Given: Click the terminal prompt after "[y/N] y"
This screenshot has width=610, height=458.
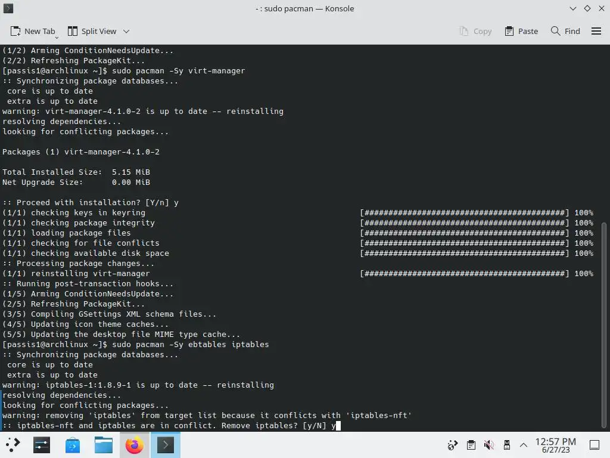Looking at the screenshot, I should [x=338, y=425].
